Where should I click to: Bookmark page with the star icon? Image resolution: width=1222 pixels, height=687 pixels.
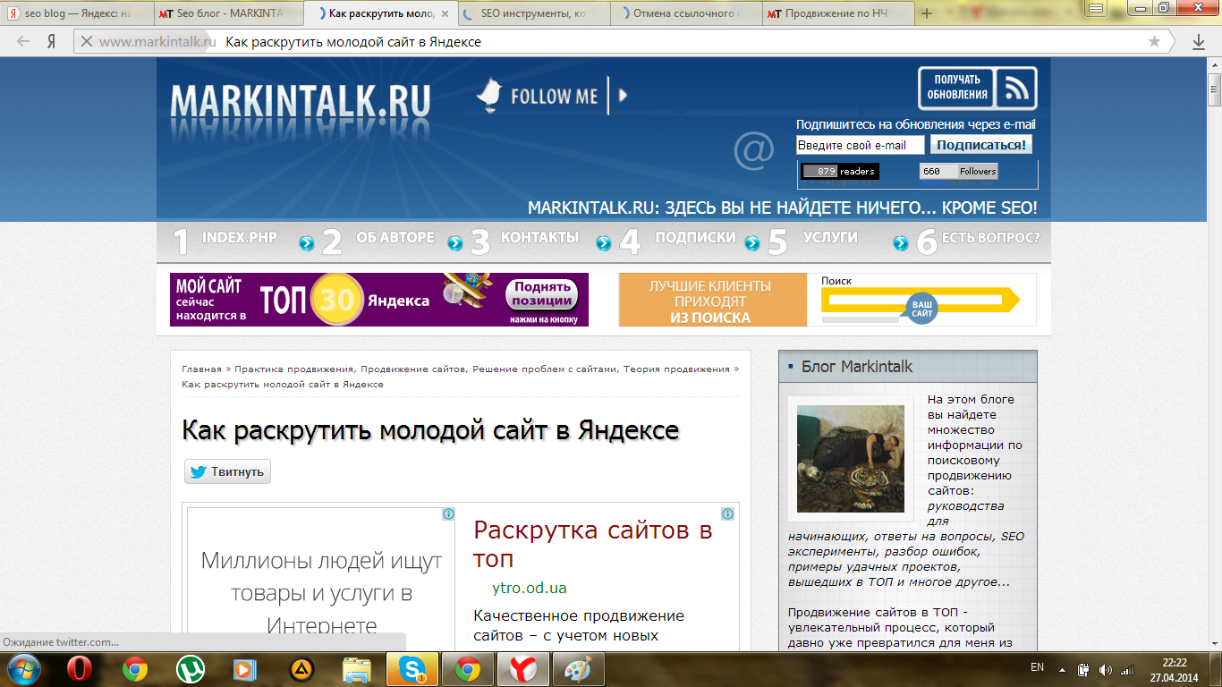tap(1154, 41)
